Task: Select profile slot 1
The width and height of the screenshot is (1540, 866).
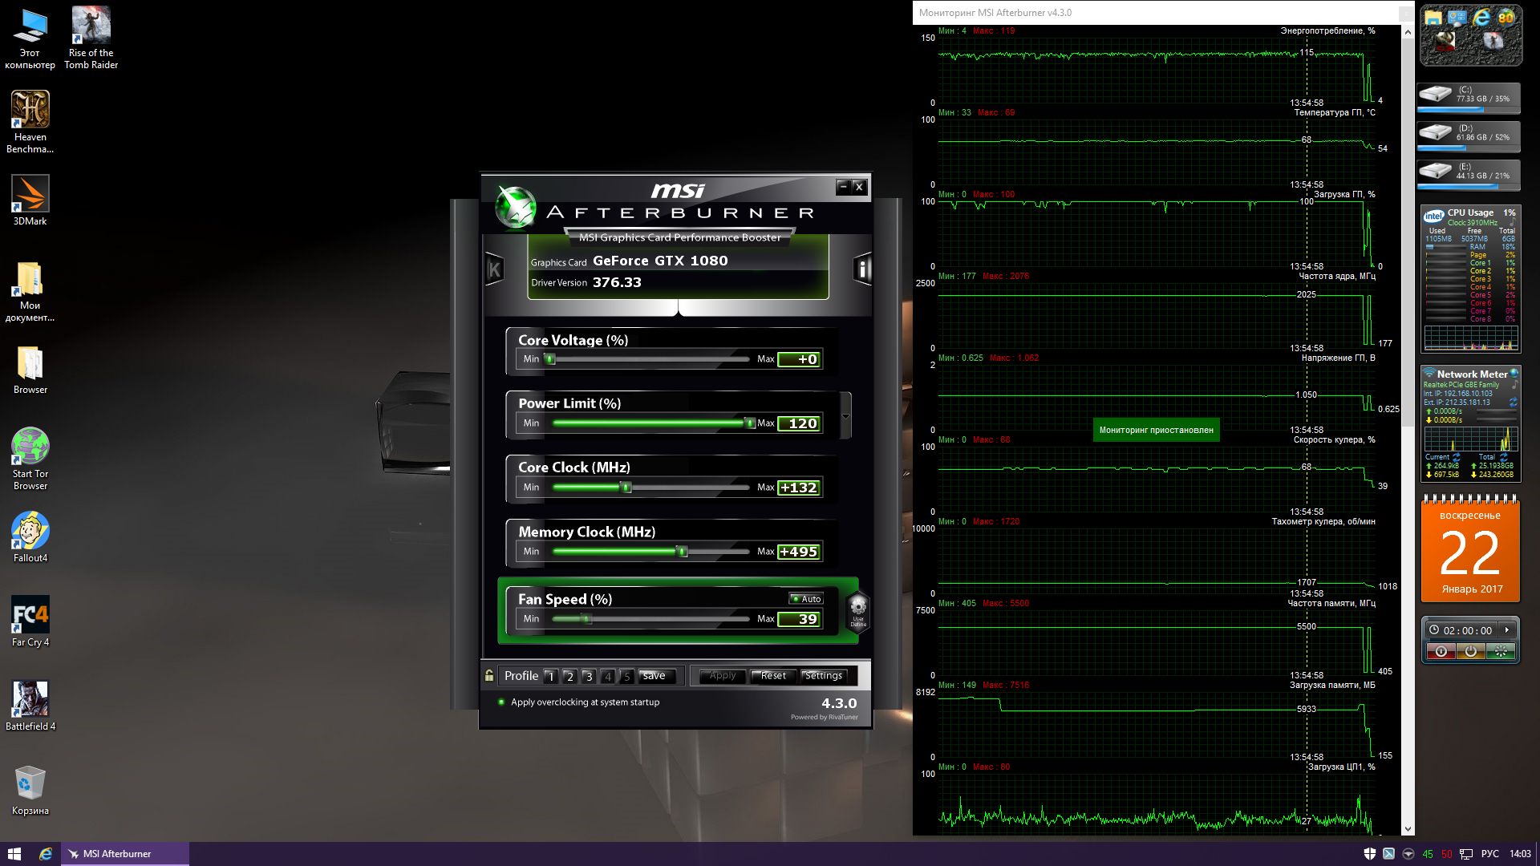Action: coord(550,677)
